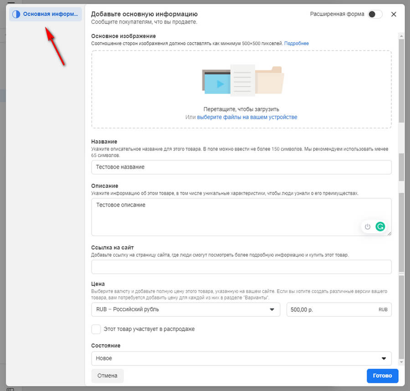Click the Отмена button

tap(108, 376)
